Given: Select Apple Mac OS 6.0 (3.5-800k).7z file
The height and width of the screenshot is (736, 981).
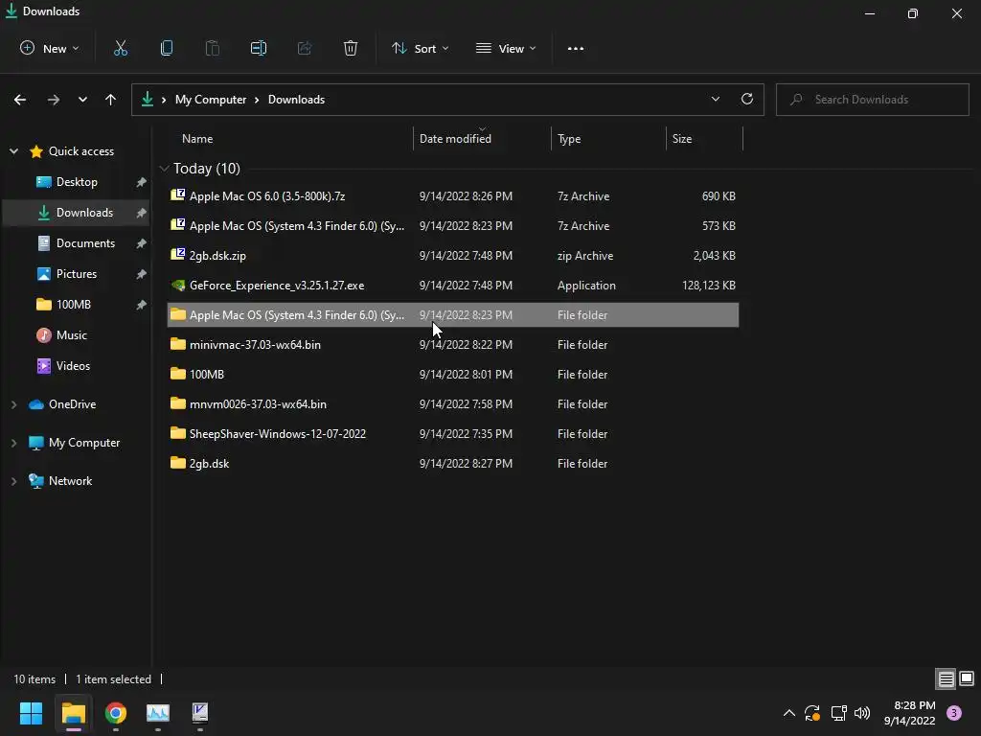Looking at the screenshot, I should pos(453,195).
